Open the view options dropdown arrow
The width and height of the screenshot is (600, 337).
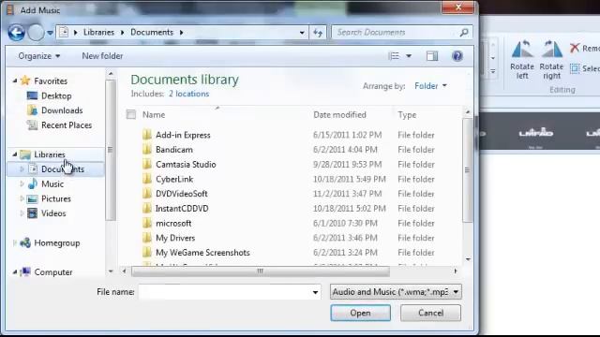409,56
